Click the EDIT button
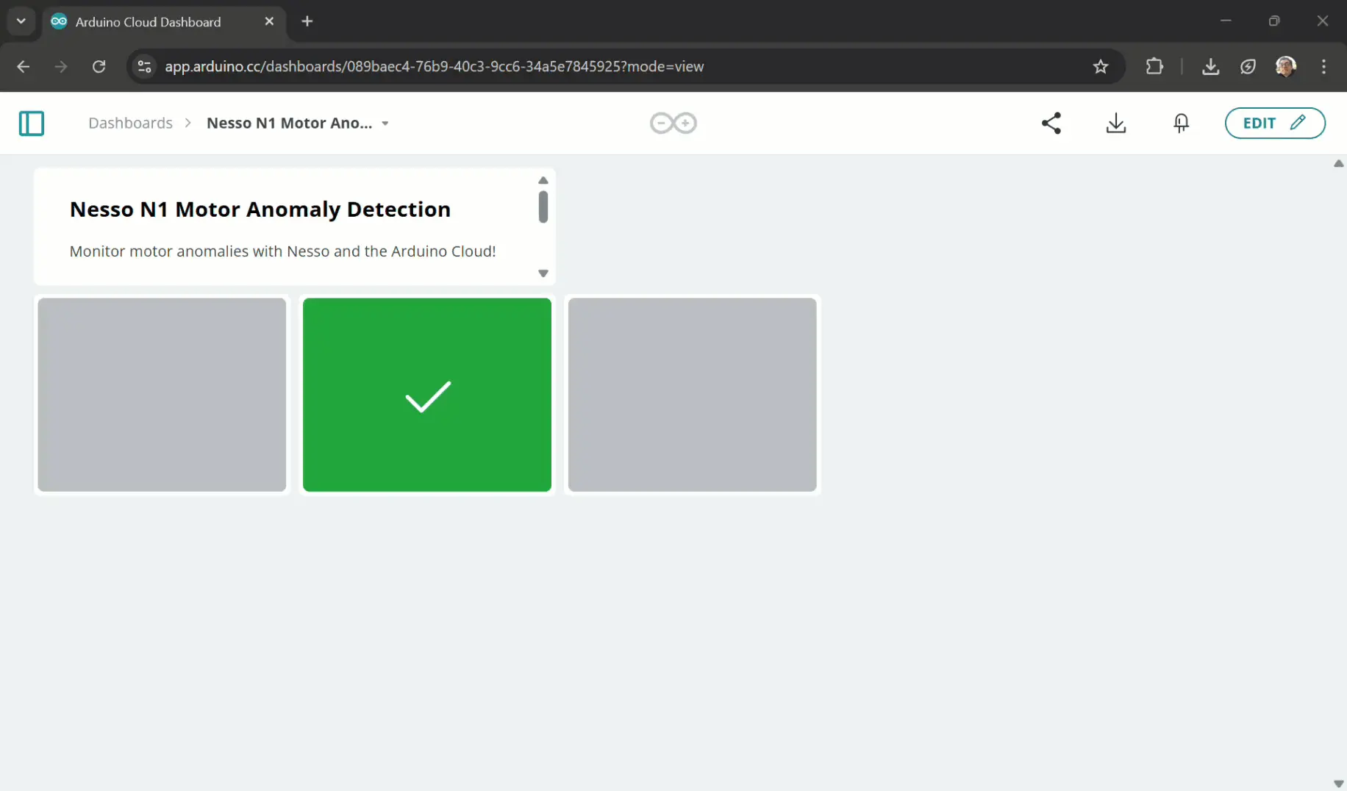Image resolution: width=1347 pixels, height=791 pixels. tap(1274, 123)
